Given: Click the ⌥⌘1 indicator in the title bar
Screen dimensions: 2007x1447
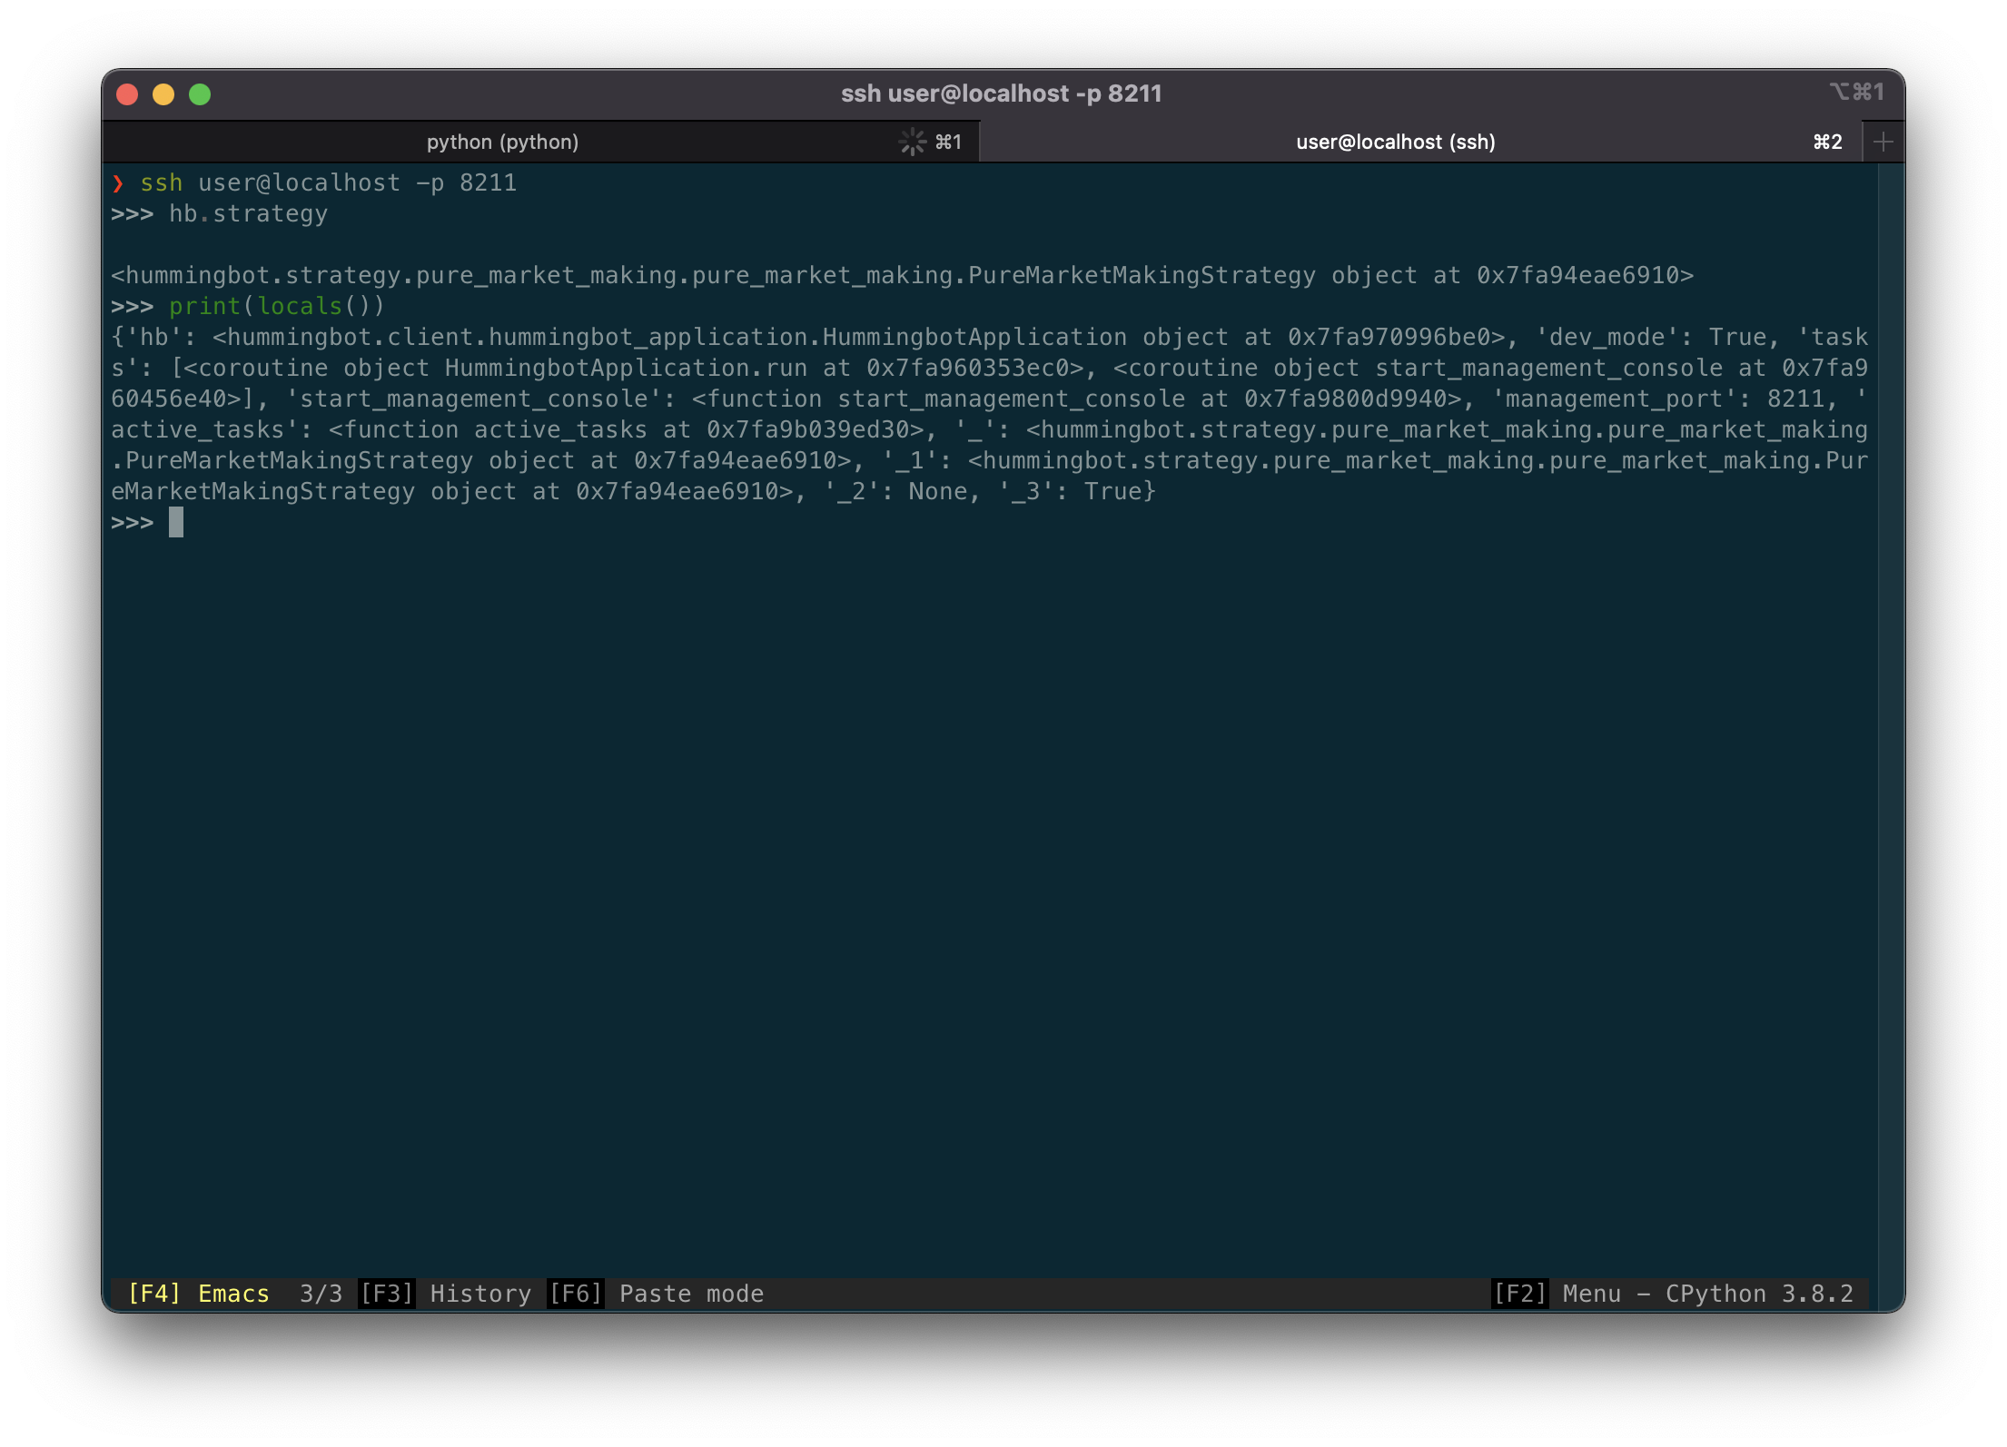Looking at the screenshot, I should (1857, 92).
